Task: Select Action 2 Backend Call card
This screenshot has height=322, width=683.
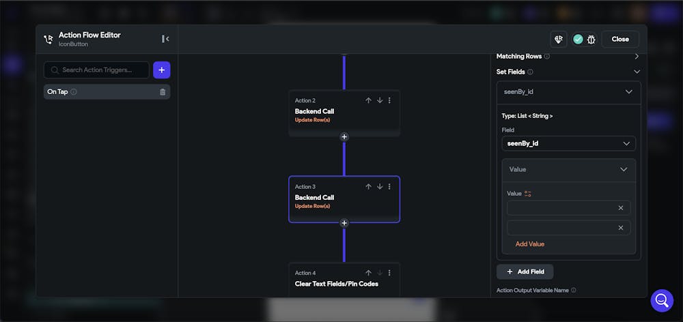Action: coord(344,113)
